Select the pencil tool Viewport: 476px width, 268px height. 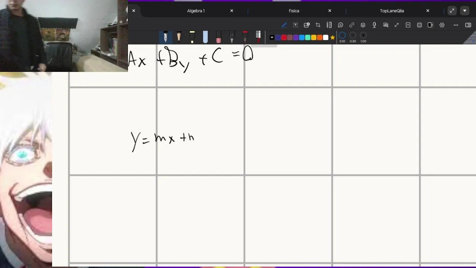(x=179, y=37)
